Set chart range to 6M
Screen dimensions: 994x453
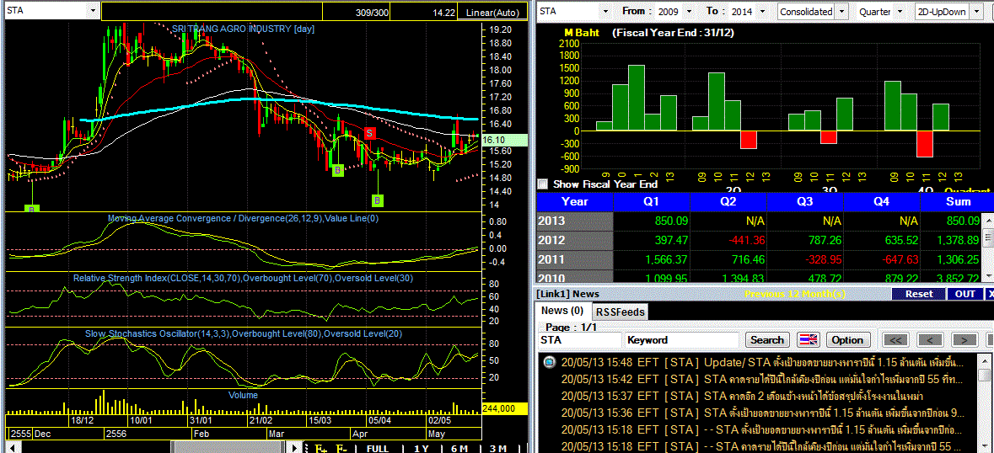(x=459, y=448)
